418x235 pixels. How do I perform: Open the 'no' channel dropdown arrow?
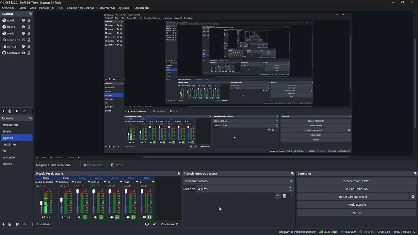[121, 182]
